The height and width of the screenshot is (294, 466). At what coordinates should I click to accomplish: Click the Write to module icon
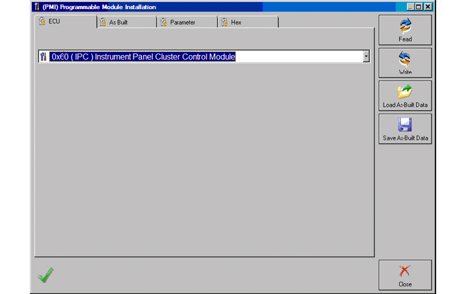(405, 59)
